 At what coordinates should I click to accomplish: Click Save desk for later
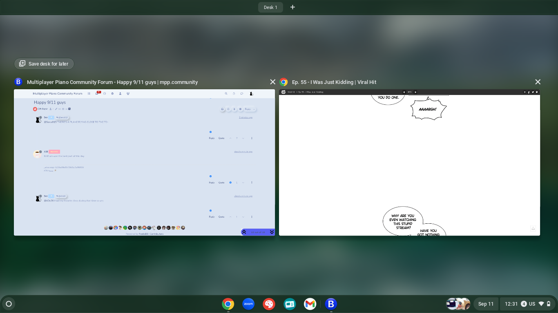click(44, 64)
